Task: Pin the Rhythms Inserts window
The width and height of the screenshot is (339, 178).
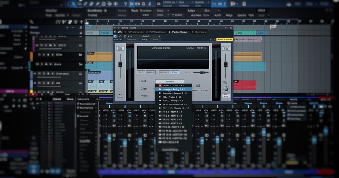Action: pos(226,28)
